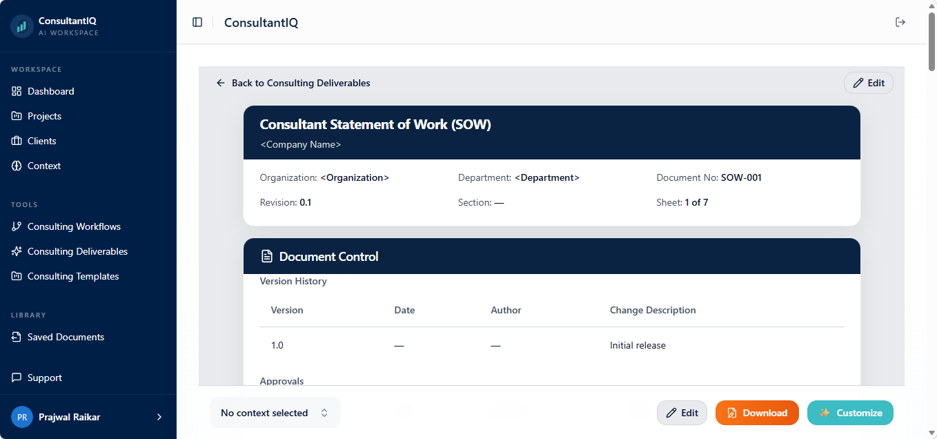
Task: Click the scrollbar up arrow
Action: (x=931, y=6)
